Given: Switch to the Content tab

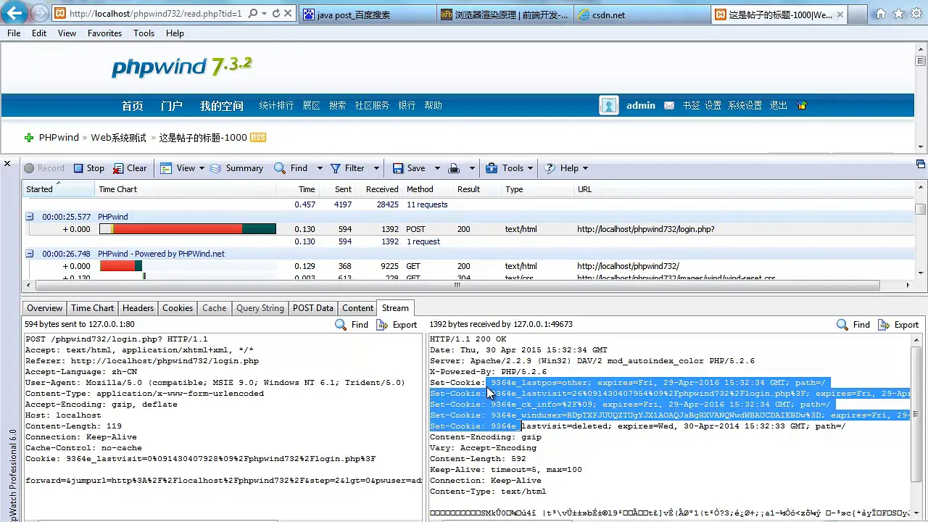Looking at the screenshot, I should click(x=358, y=308).
